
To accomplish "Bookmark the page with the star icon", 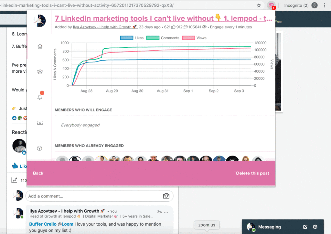I will click(x=258, y=5).
